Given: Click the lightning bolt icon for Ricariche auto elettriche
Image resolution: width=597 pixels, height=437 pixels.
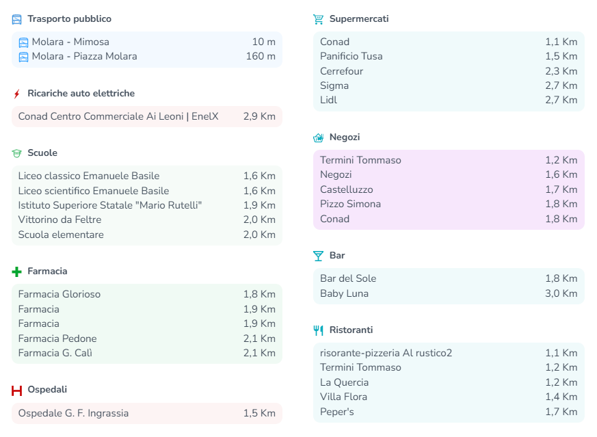Looking at the screenshot, I should 17,94.
